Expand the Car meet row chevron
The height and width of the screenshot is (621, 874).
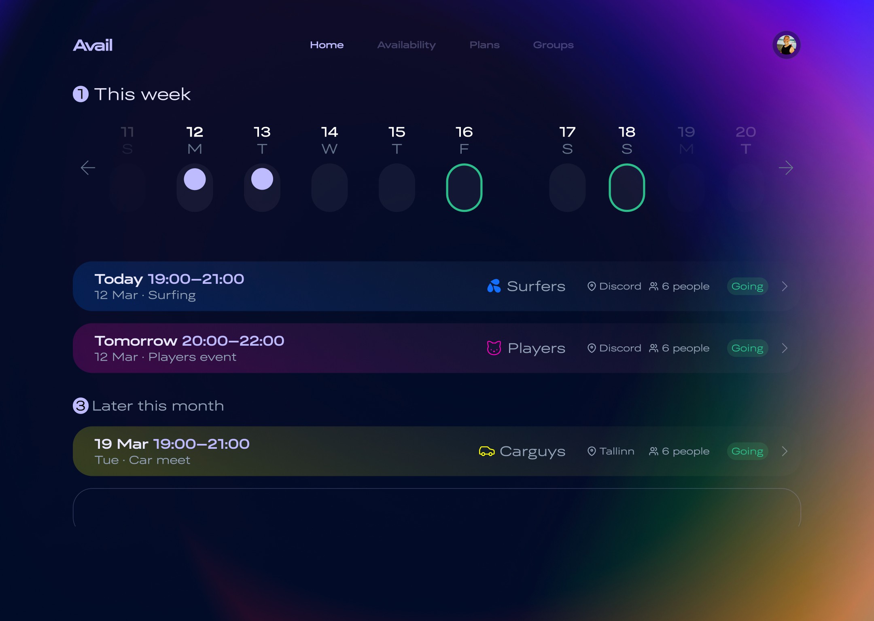tap(785, 451)
